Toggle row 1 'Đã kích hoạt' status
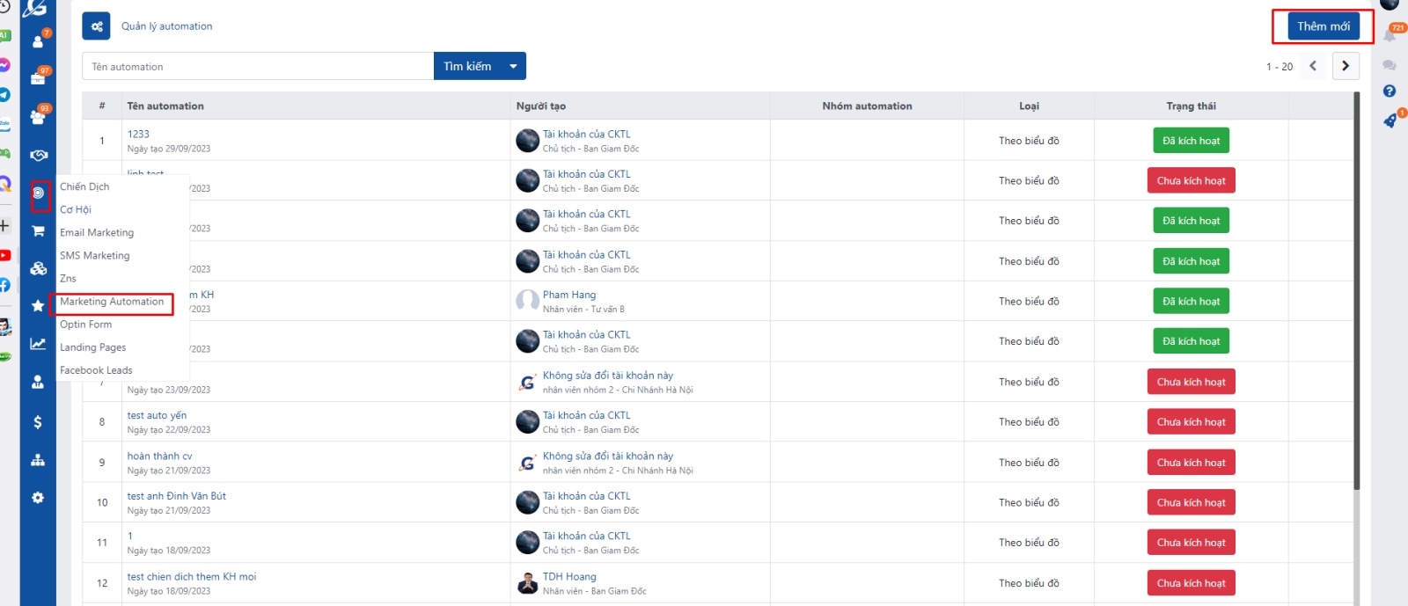 (x=1191, y=141)
